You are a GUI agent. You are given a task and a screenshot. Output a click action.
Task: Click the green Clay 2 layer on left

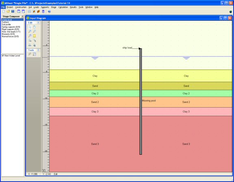click(x=95, y=93)
